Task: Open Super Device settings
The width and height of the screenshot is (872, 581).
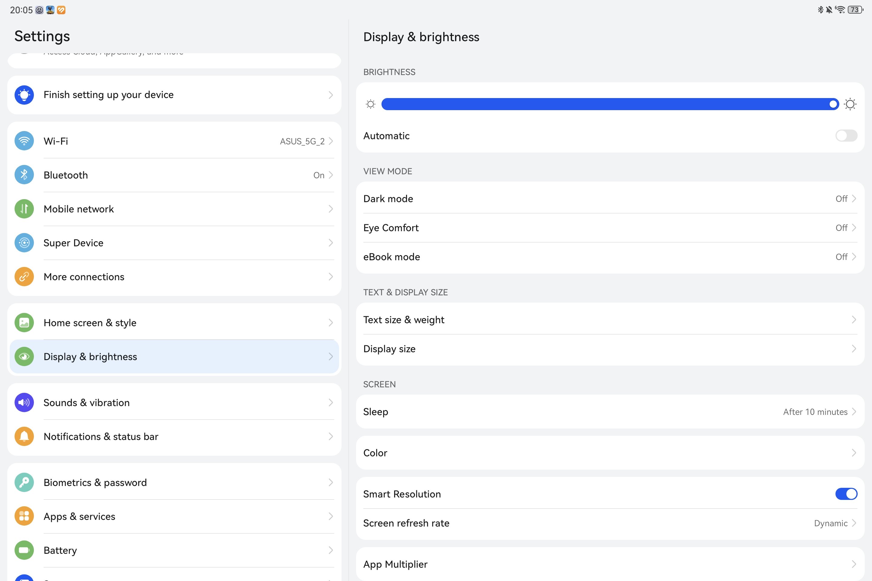Action: 174,243
